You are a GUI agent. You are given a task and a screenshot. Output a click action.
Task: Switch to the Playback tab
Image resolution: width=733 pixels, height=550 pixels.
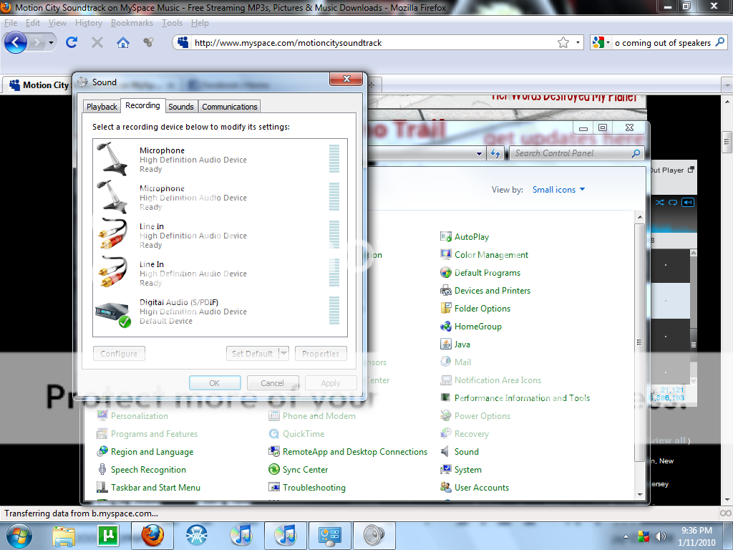coord(102,107)
